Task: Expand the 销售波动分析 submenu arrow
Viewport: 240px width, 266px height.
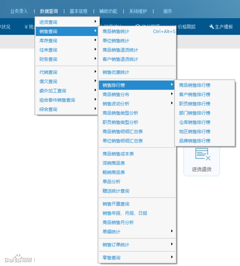Action: [x=172, y=103]
